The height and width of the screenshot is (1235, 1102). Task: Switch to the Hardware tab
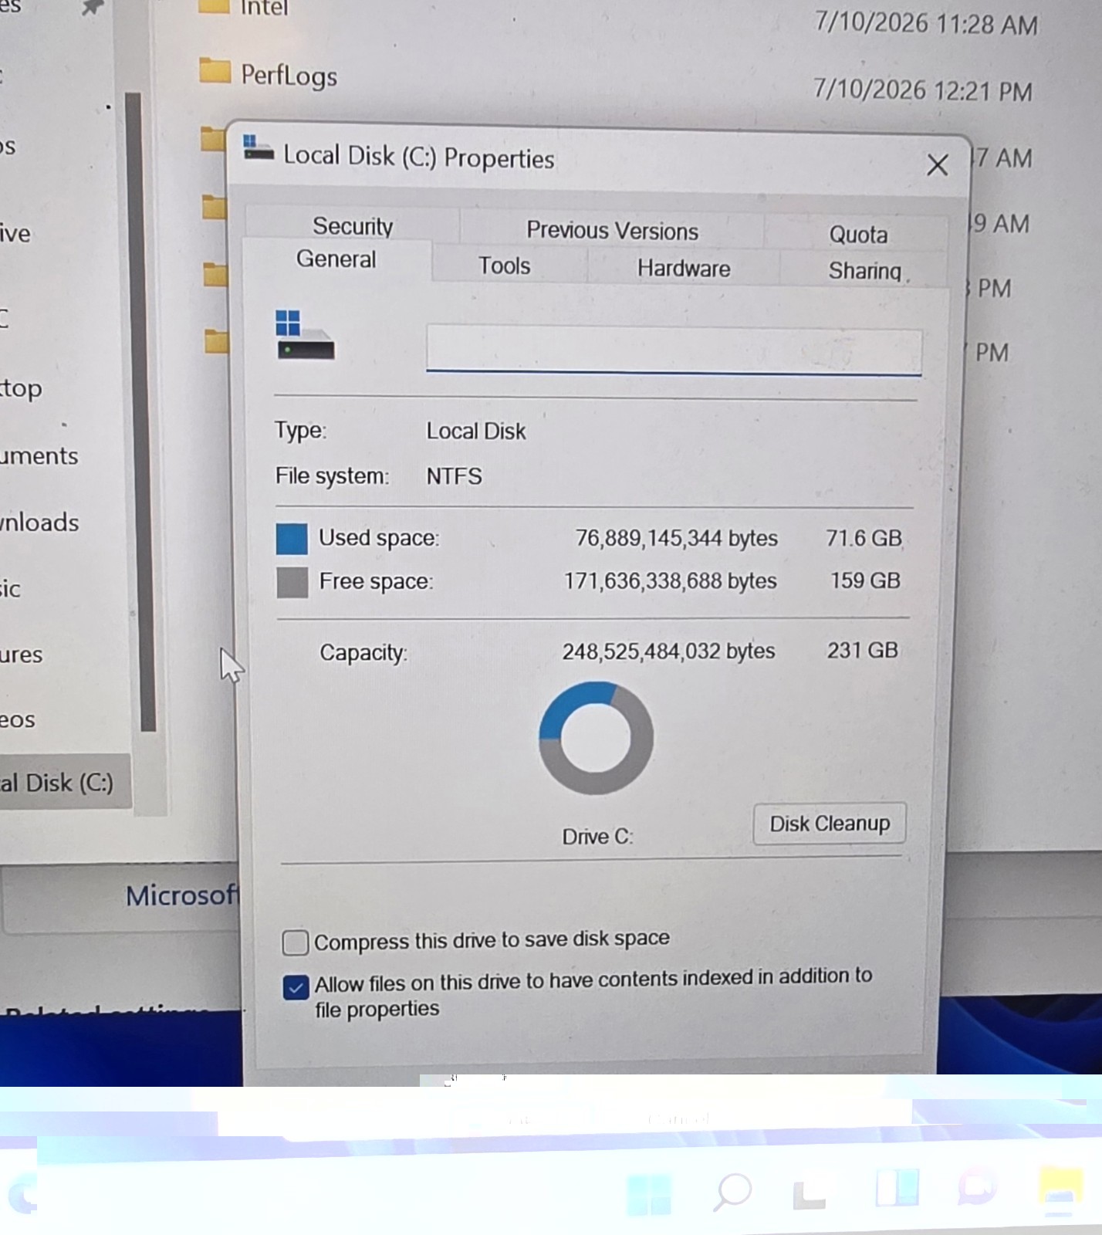click(683, 269)
